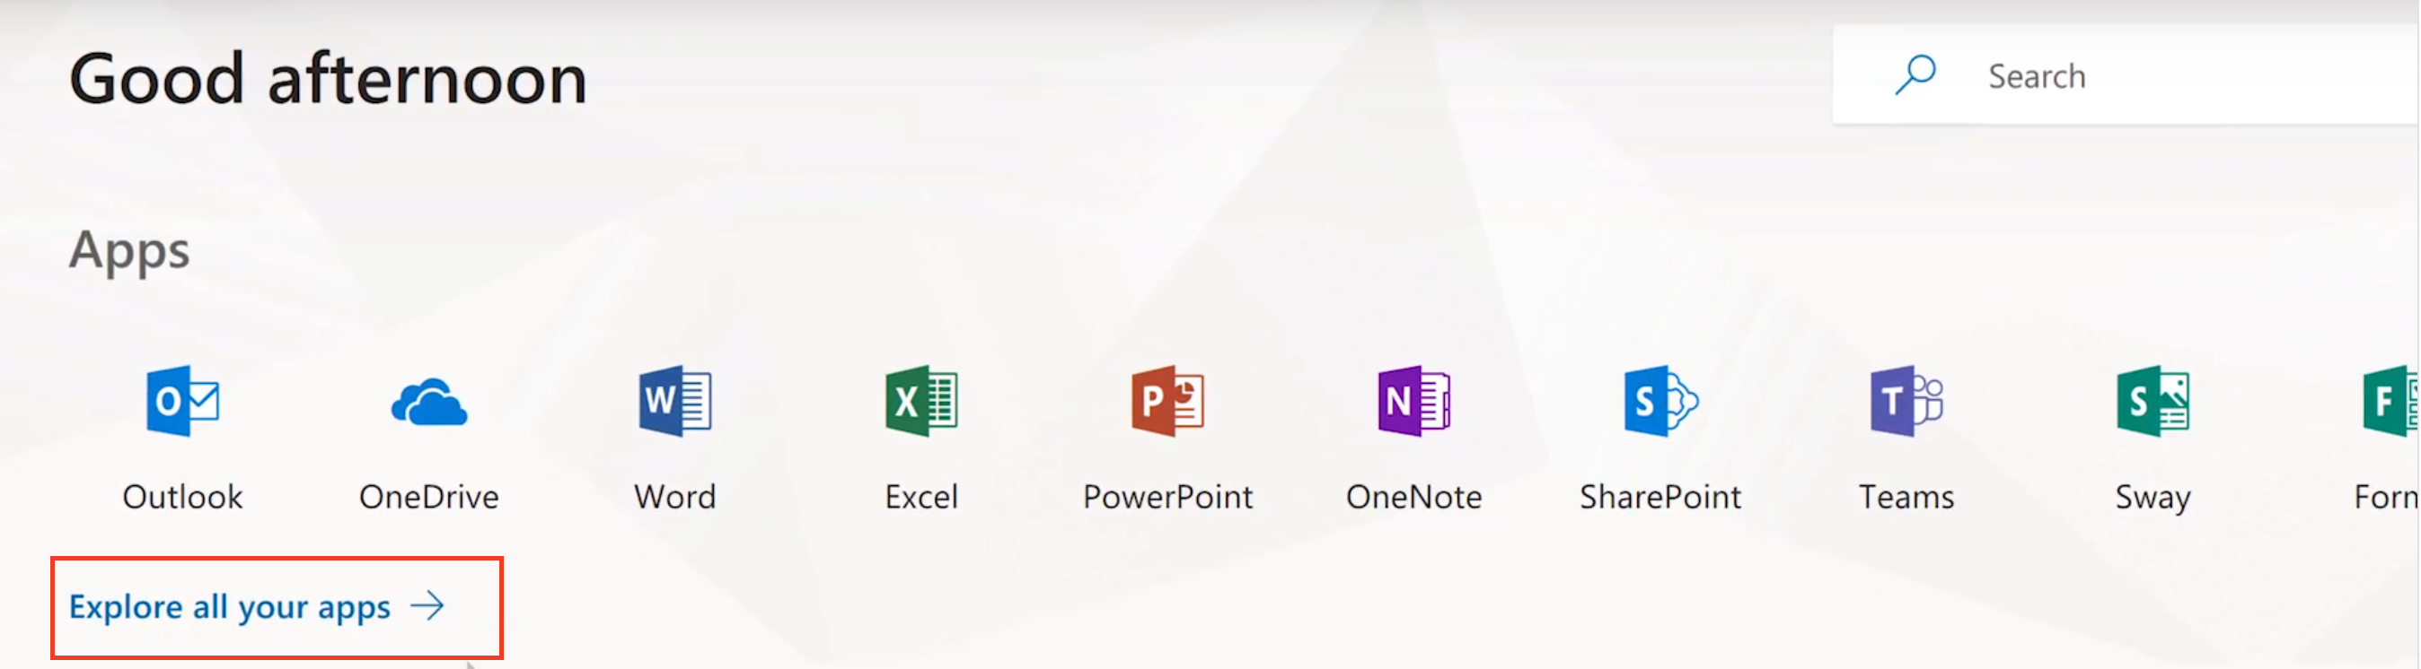Click the OneNote text label
Viewport: 2421px width, 669px height.
(1413, 496)
